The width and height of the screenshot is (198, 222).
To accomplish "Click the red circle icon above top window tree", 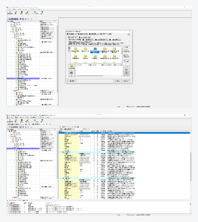I will pos(31,19).
